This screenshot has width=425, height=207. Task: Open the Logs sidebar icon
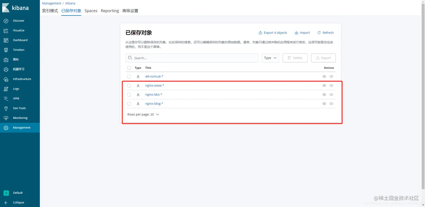pyautogui.click(x=6, y=89)
